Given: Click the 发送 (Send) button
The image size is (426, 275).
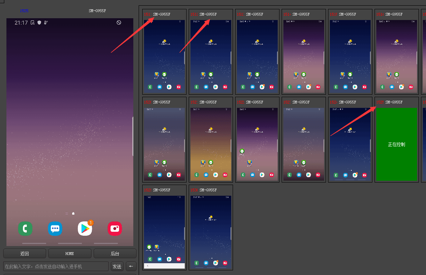Looking at the screenshot, I should point(117,266).
